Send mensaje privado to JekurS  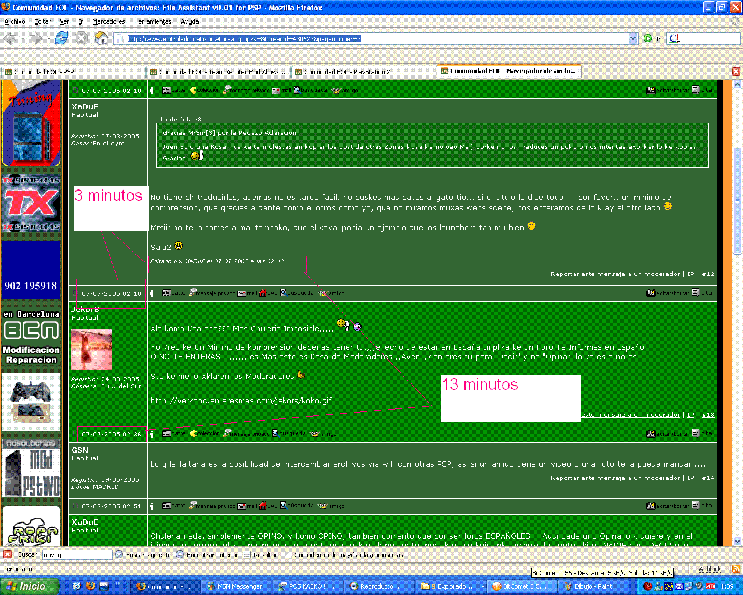212,293
